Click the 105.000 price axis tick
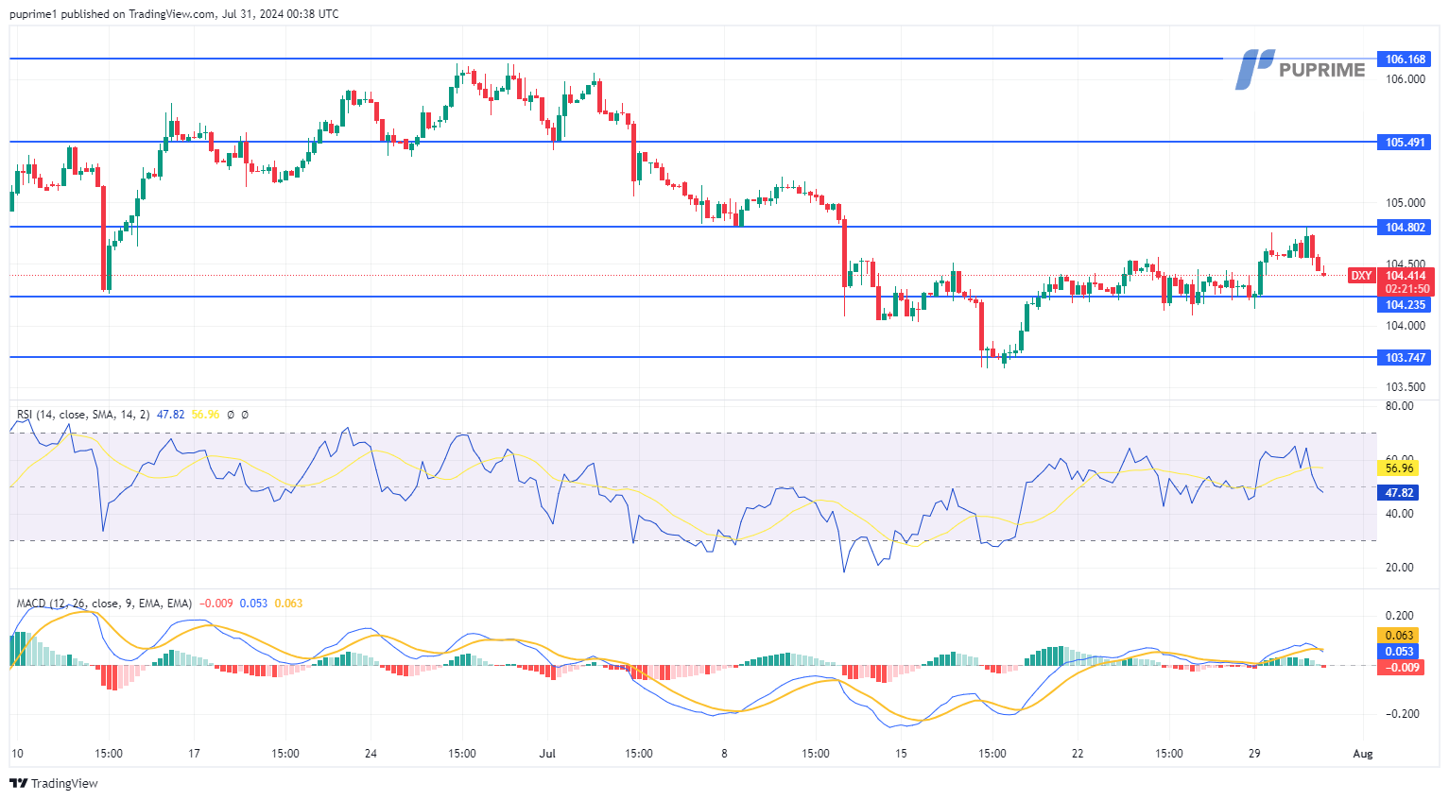This screenshot has height=800, width=1449. point(1406,203)
